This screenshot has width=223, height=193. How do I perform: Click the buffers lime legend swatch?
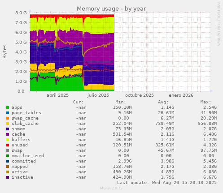8,140
